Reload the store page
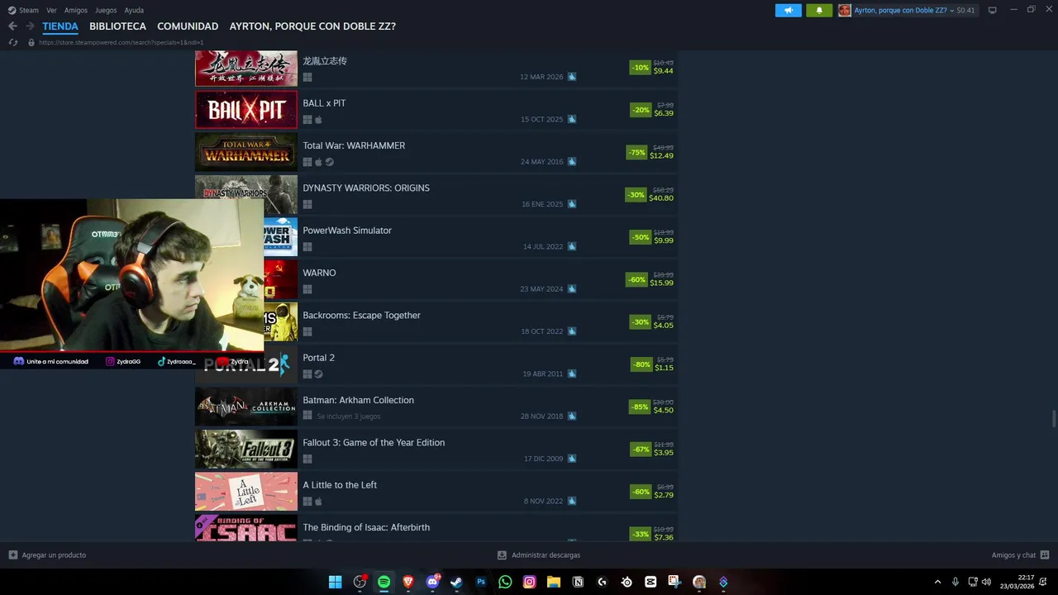 (x=13, y=42)
